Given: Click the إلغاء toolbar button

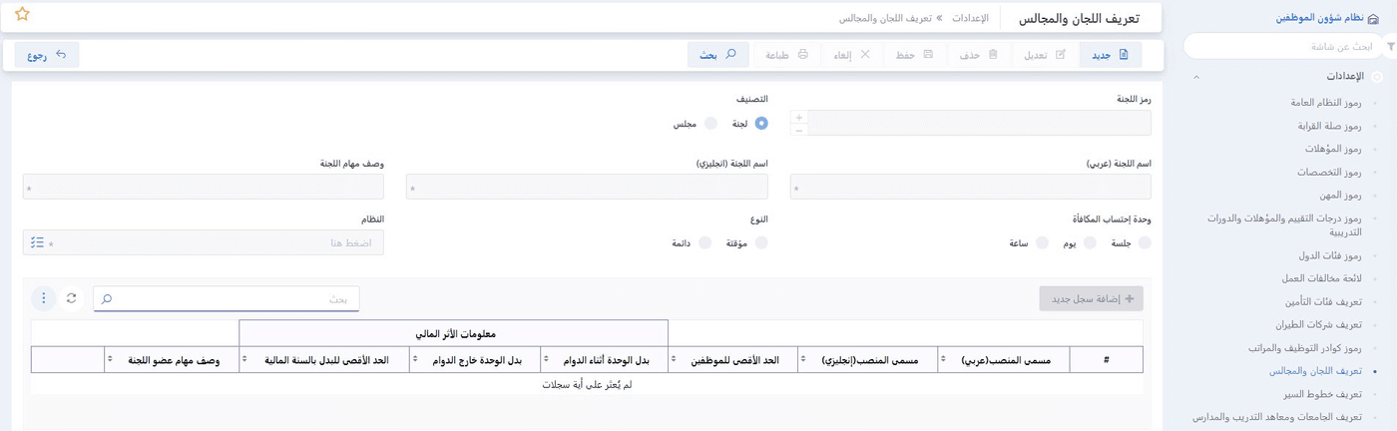Looking at the screenshot, I should pyautogui.click(x=851, y=55).
